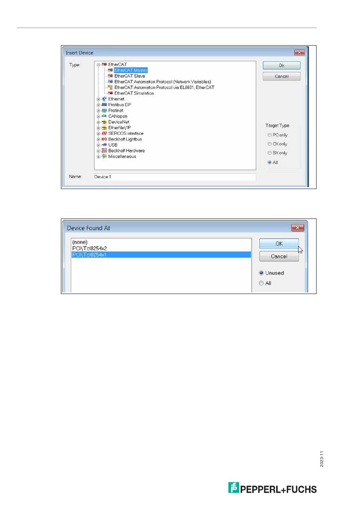Click the EtherCAT Slave icon
355x508 pixels.
coord(110,76)
